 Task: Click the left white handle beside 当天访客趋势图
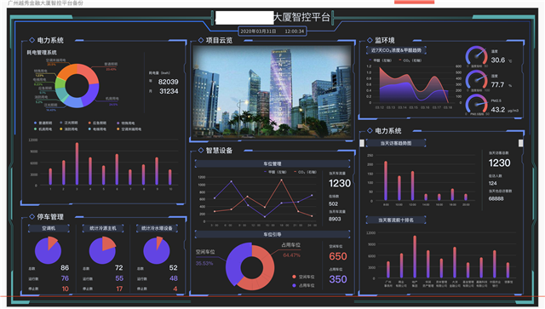[362, 143]
